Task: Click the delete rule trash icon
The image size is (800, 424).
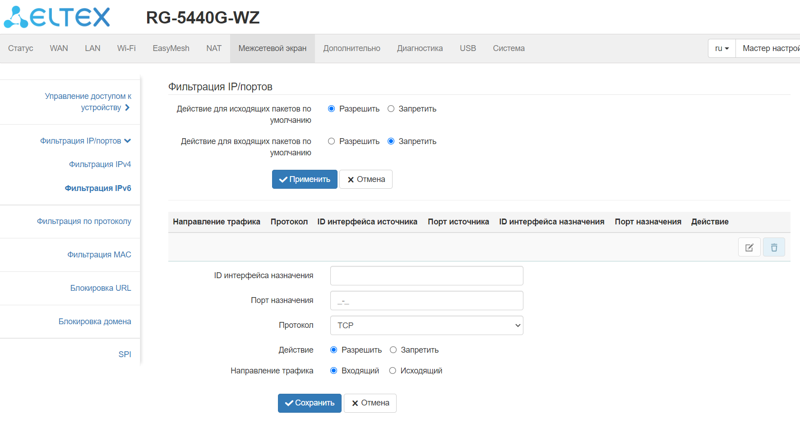Action: coord(774,247)
